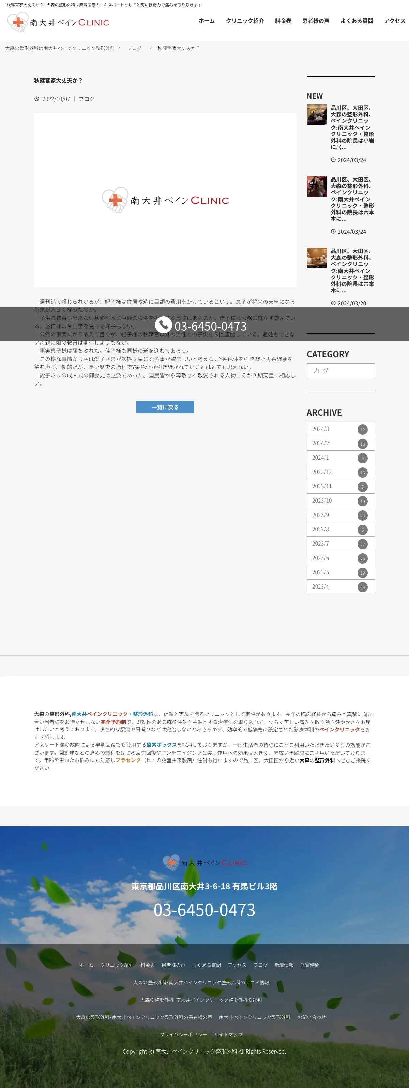Open archive 2023/11

(x=340, y=487)
